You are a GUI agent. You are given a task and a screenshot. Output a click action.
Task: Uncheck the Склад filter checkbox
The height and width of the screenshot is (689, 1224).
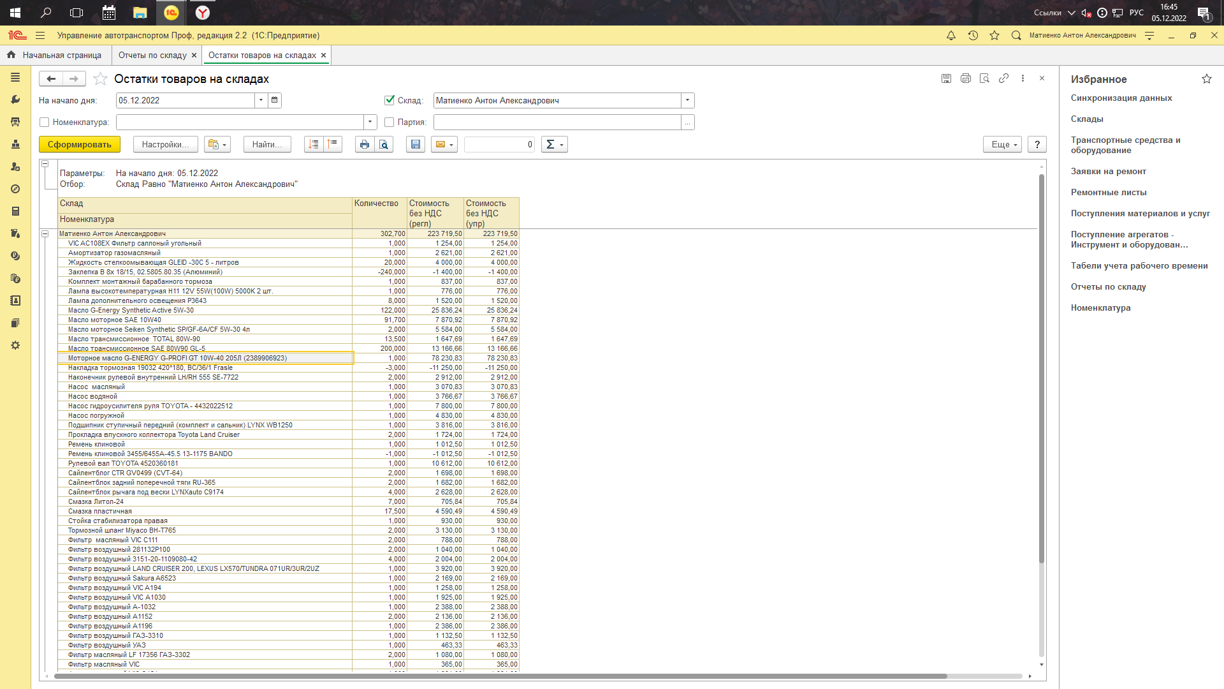[390, 100]
